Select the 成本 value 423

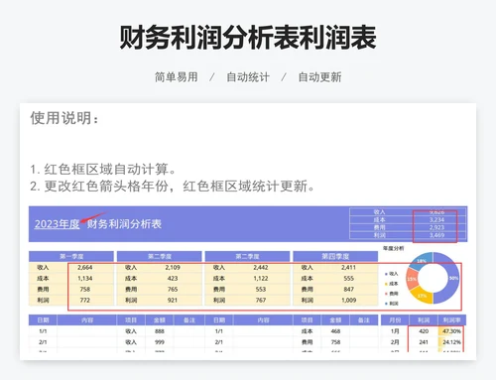pos(173,279)
